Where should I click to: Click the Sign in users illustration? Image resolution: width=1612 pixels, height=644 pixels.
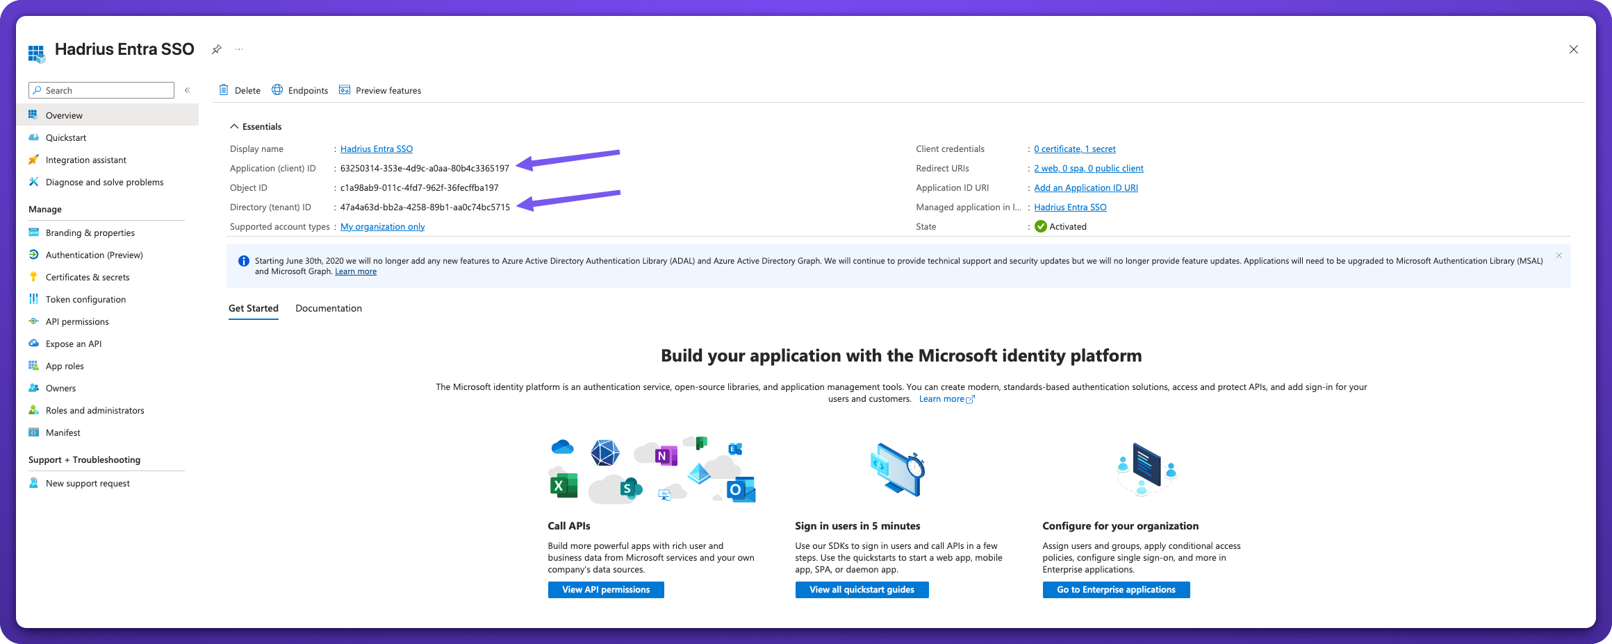(x=898, y=470)
